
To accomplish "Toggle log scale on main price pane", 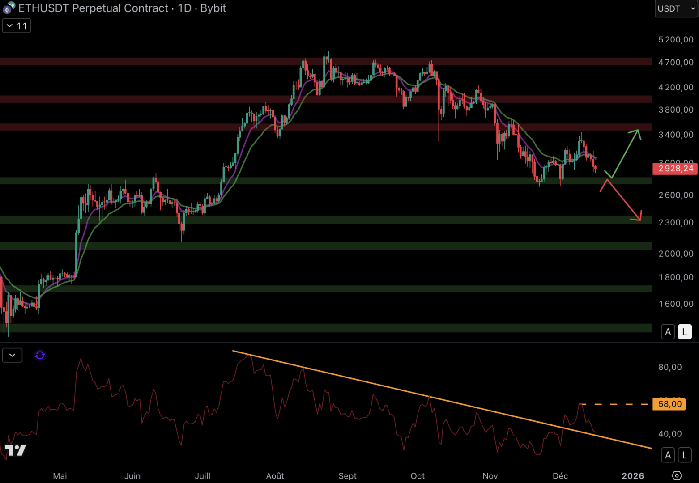I will click(684, 332).
